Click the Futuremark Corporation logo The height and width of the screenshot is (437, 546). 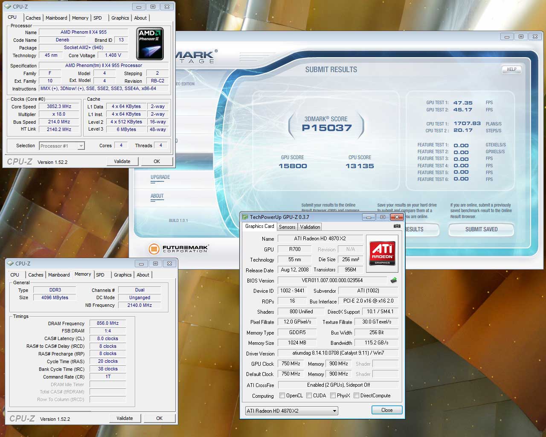click(178, 248)
